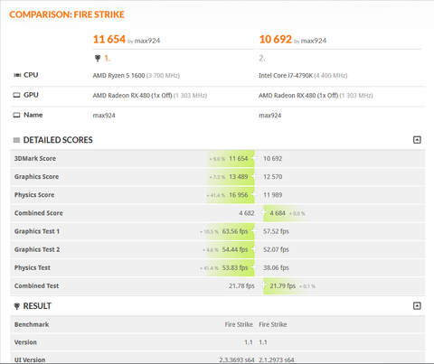Click the Version row label

(25, 342)
